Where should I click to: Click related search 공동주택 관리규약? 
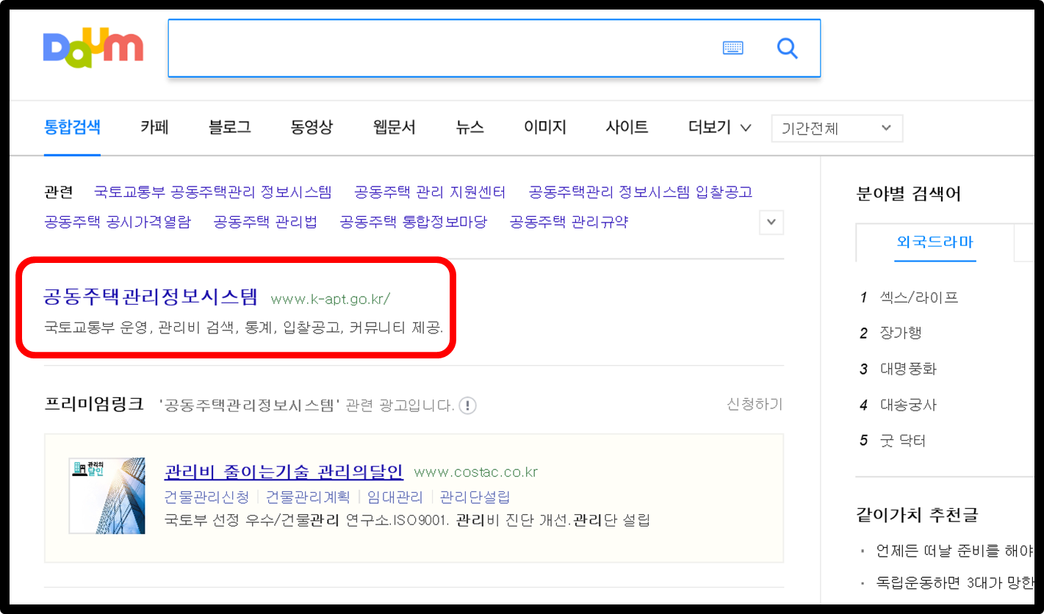click(569, 222)
